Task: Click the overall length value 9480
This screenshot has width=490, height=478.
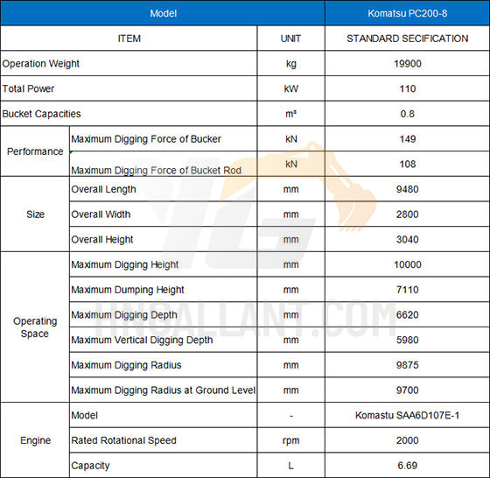Action: click(408, 189)
